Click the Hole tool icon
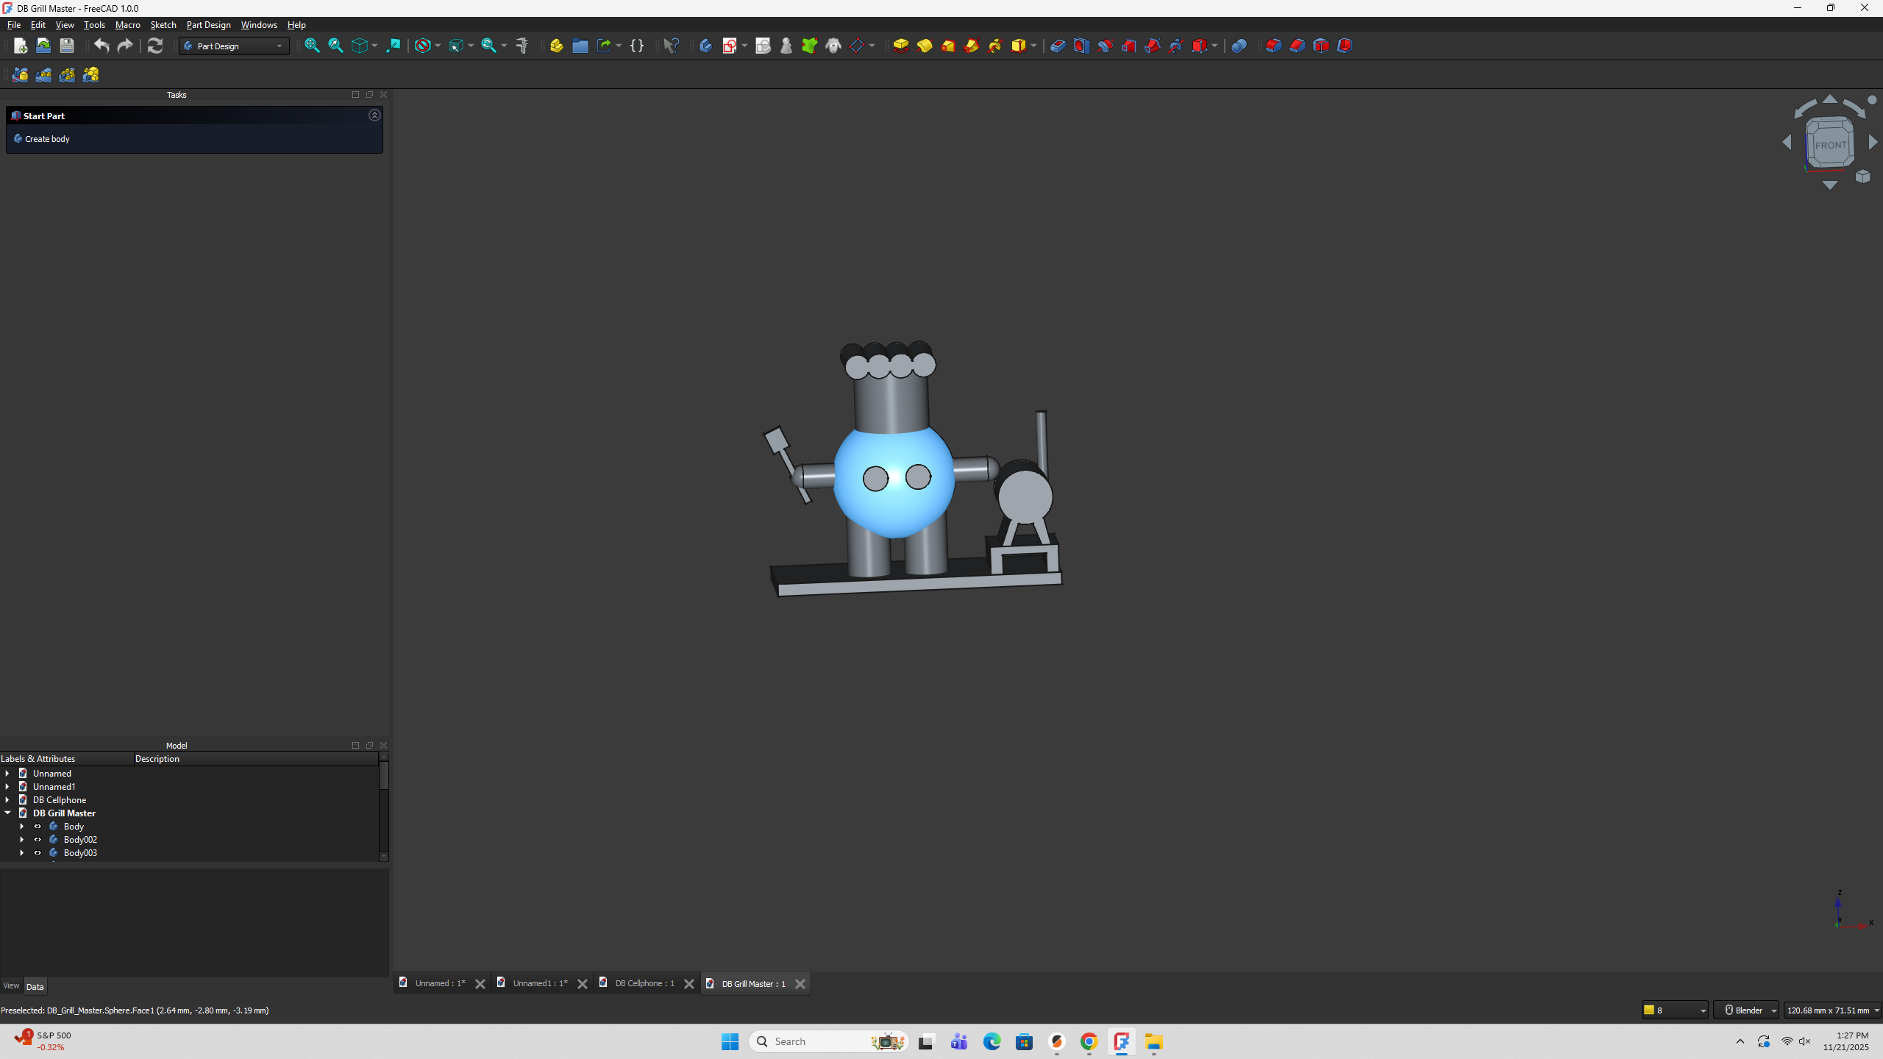1883x1059 pixels. tap(1081, 46)
